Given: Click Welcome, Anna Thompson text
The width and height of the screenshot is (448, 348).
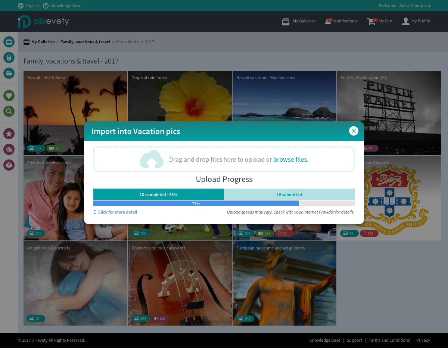Looking at the screenshot, I should tap(404, 6).
